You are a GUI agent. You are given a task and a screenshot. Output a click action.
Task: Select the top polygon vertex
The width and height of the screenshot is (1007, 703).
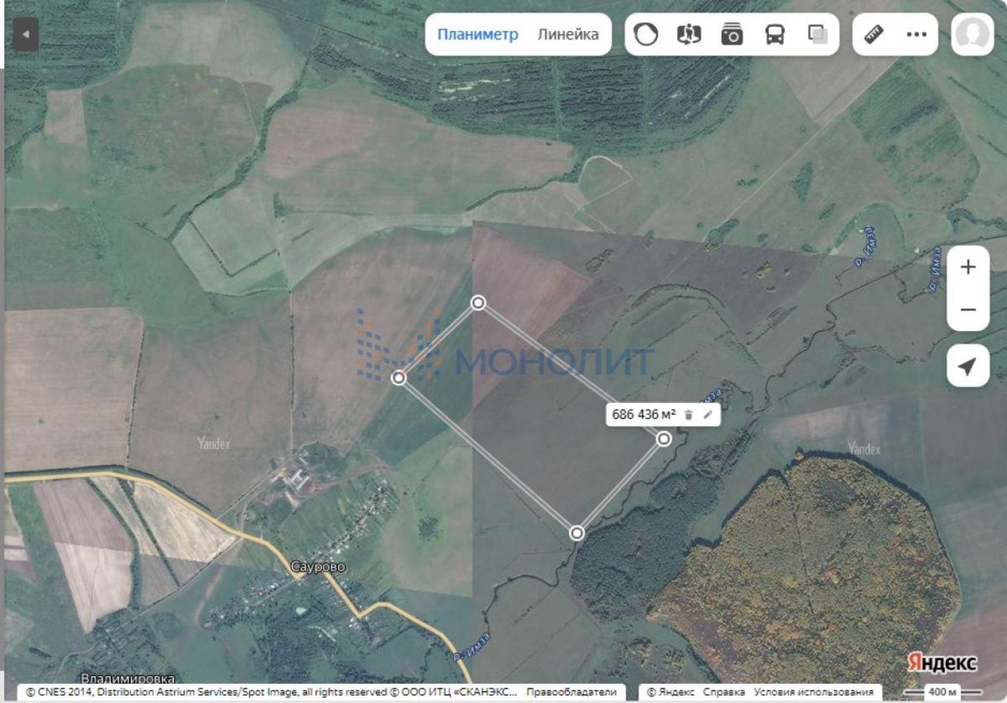point(478,303)
